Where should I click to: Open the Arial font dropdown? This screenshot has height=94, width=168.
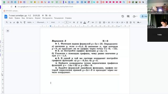coord(55,22)
